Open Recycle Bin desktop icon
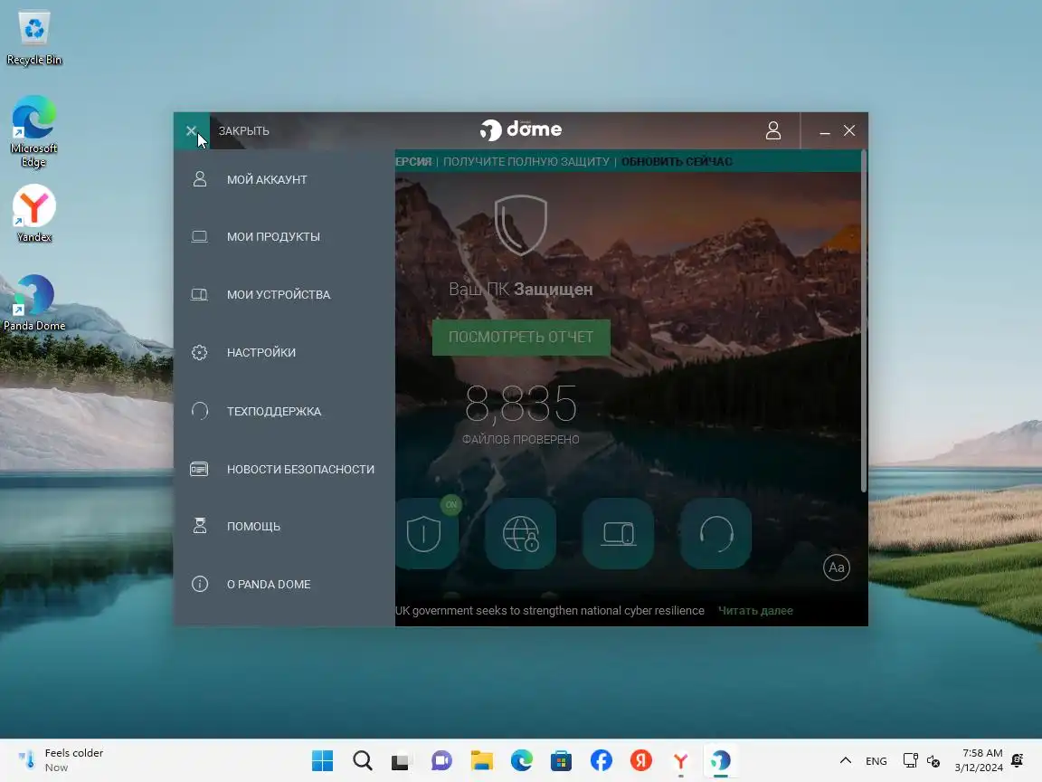 click(x=33, y=39)
